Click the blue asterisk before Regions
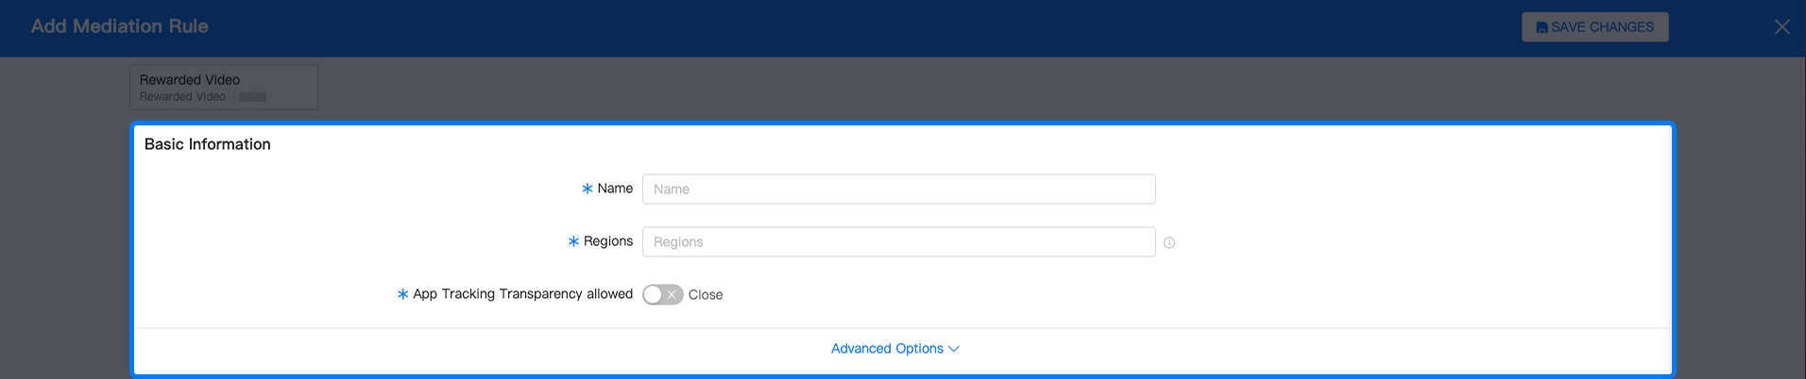 point(573,241)
